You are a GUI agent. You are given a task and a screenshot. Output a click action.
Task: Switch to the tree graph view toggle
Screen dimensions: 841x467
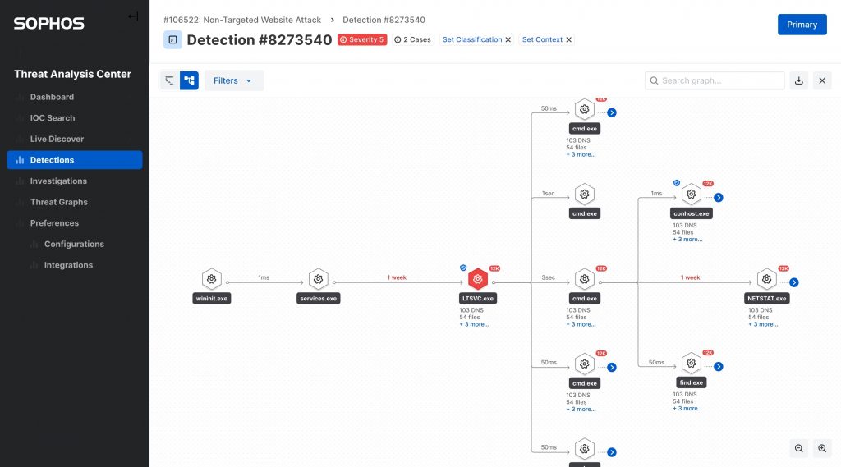(x=189, y=80)
